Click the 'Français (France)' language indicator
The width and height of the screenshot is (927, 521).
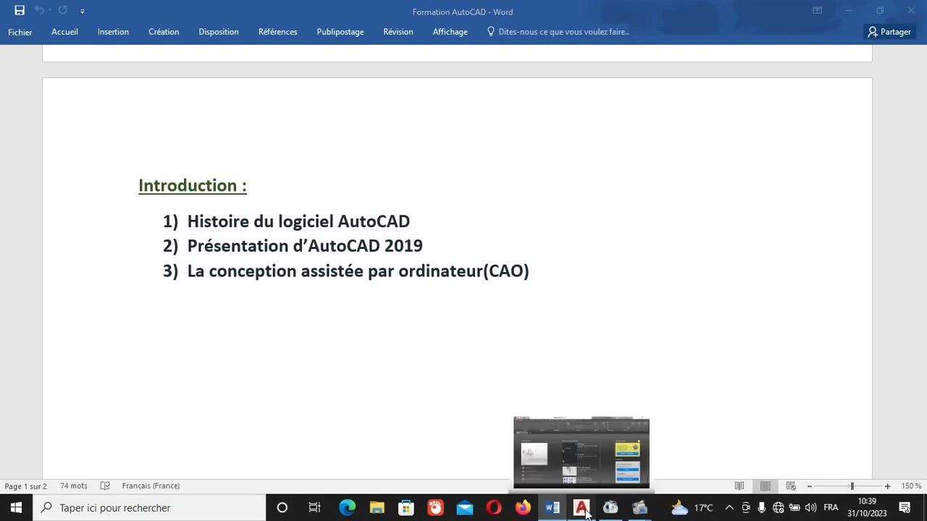tap(151, 486)
